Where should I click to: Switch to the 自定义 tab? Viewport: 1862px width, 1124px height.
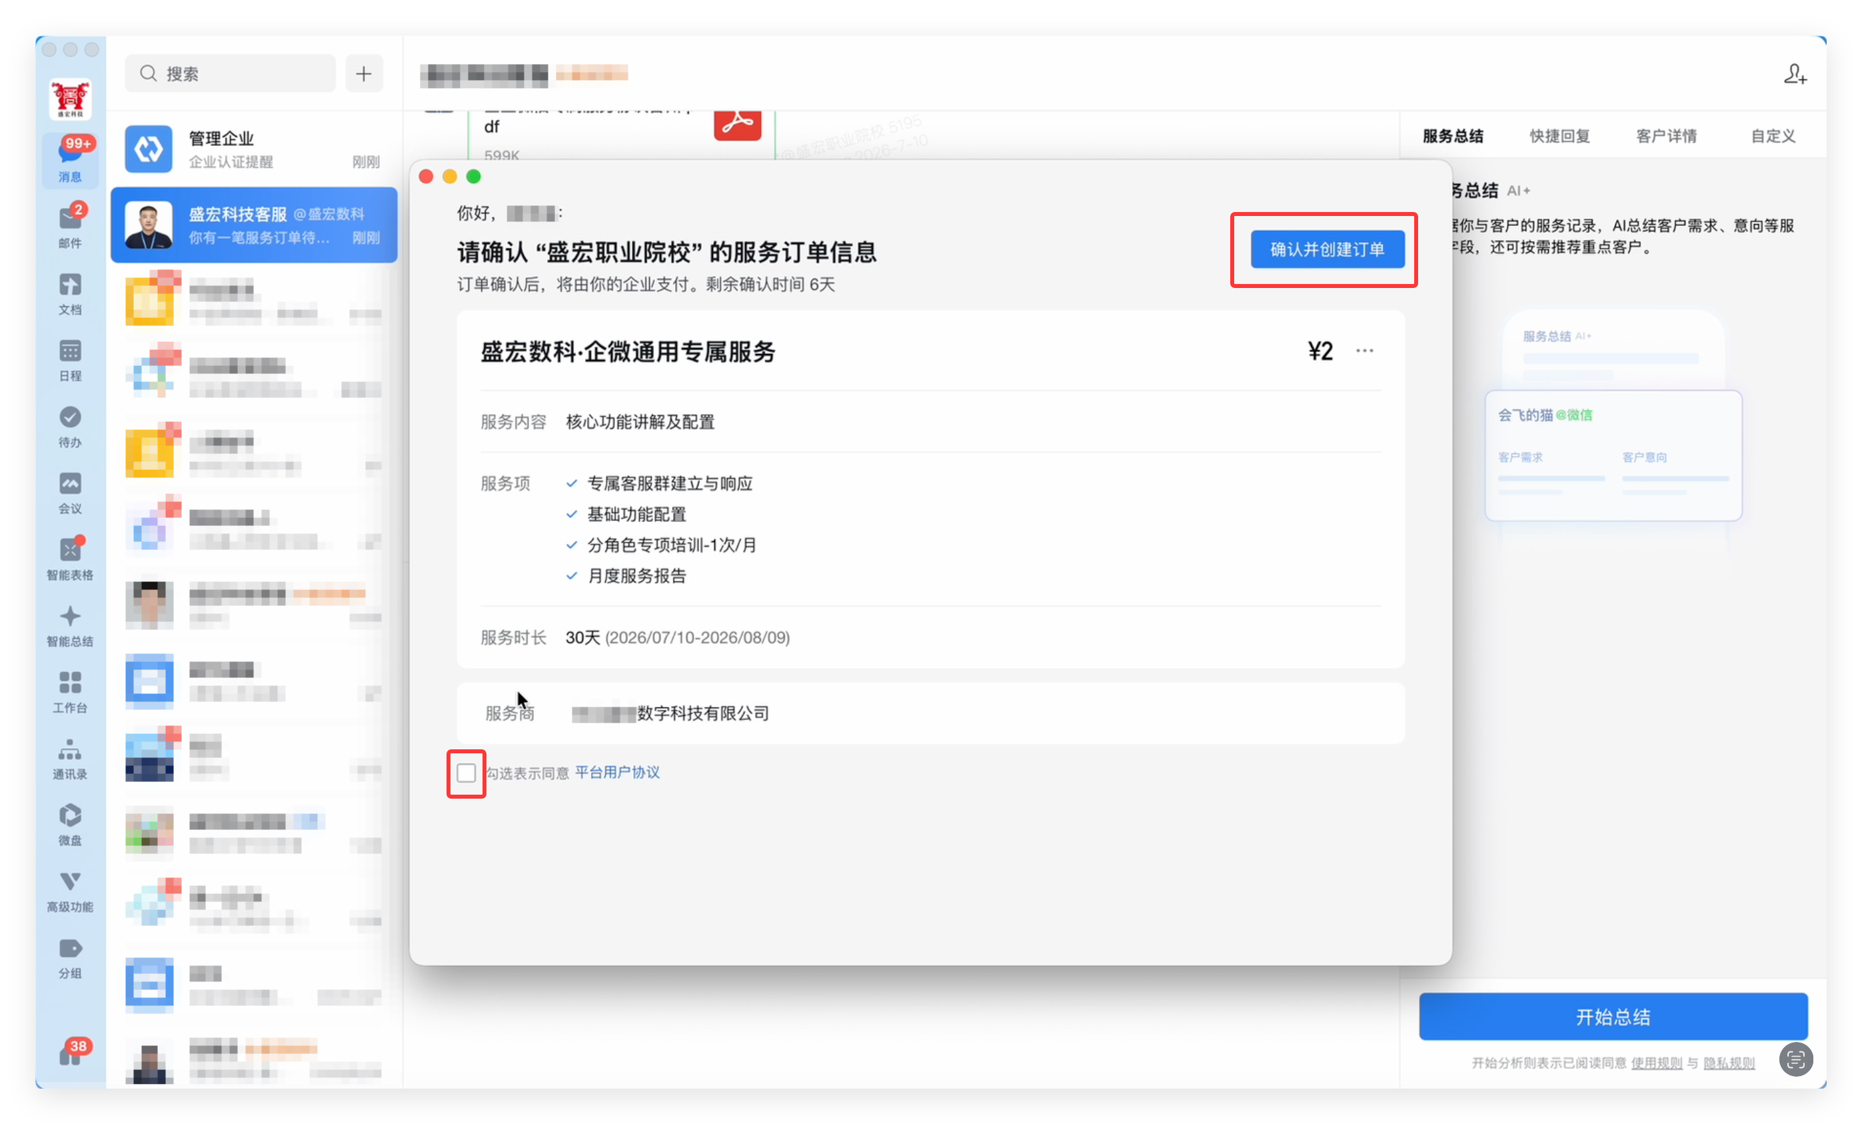1773,136
